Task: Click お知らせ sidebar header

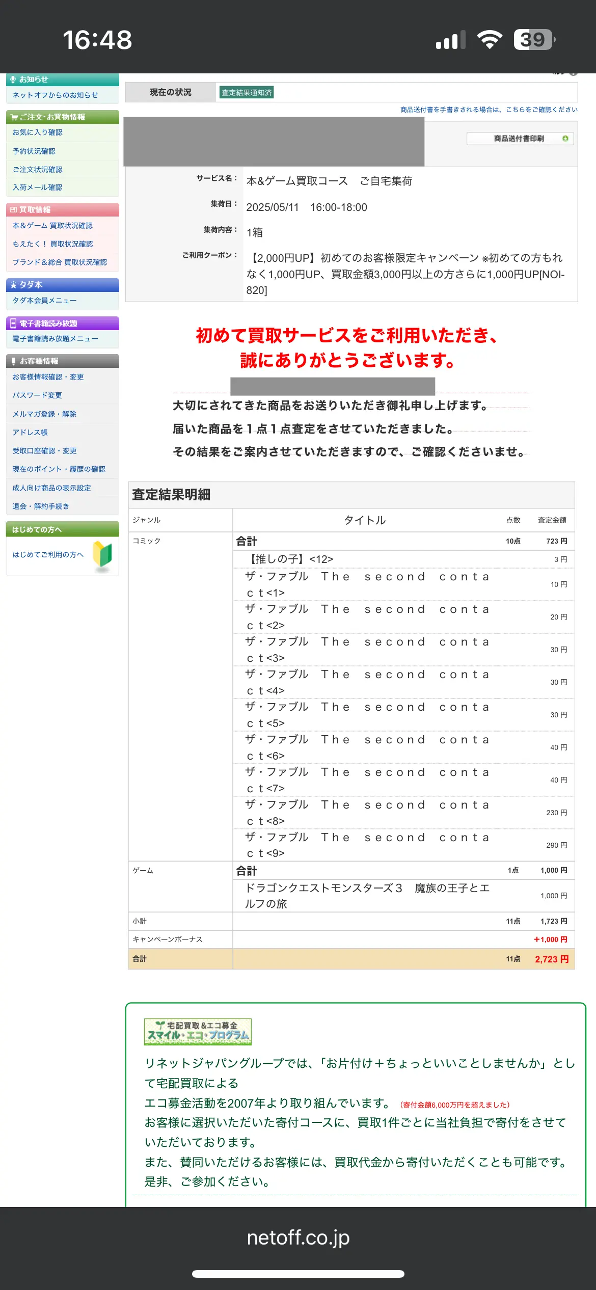Action: tap(63, 79)
